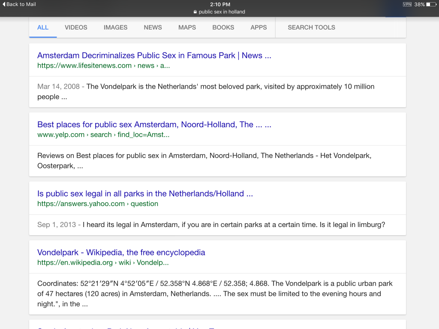Screen dimensions: 439x329
Task: Tap en.wikipedia.org wiki URL
Action: (x=103, y=263)
